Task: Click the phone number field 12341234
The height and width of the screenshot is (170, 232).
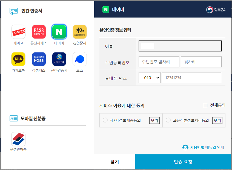Action: pos(192,78)
